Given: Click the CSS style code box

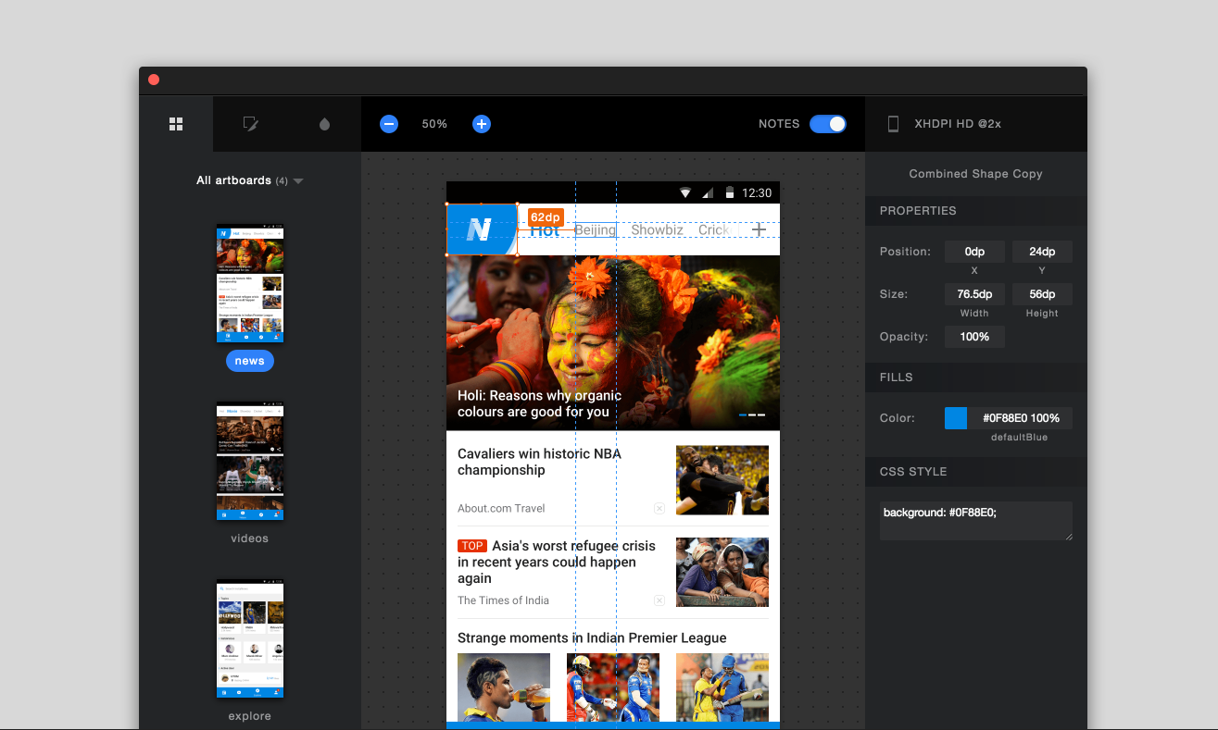Looking at the screenshot, I should 976,521.
